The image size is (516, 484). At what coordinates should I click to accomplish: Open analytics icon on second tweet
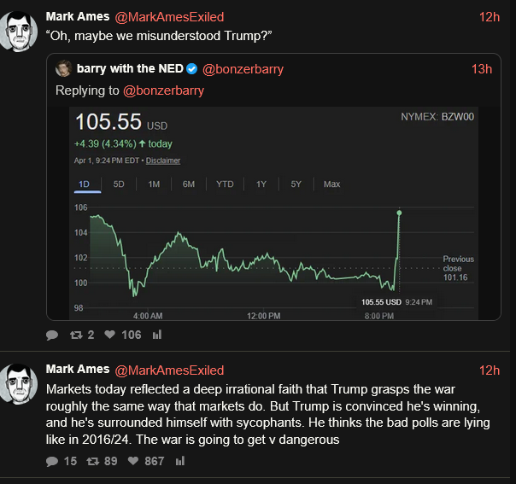[180, 461]
